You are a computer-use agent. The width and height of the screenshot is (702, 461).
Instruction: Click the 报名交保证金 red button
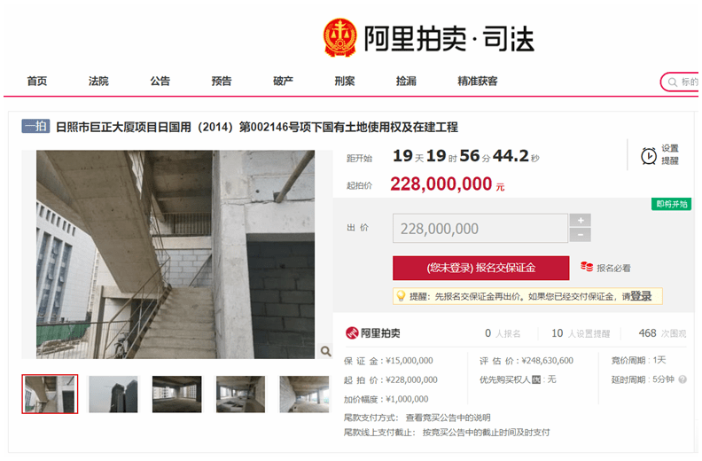[x=480, y=268]
